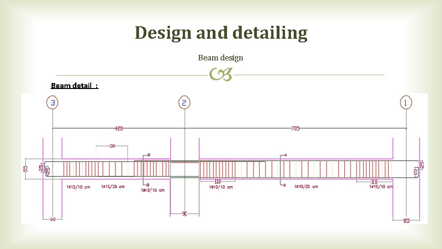Image resolution: width=442 pixels, height=249 pixels.
Task: Click the 90 column width dimension
Action: tap(184, 214)
